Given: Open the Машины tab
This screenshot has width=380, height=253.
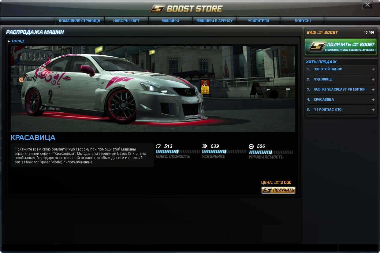Looking at the screenshot, I should pyautogui.click(x=170, y=21).
